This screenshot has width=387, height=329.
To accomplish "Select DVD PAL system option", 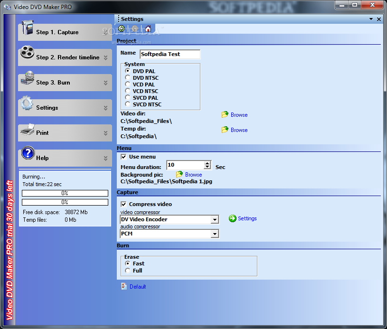I will tap(127, 71).
